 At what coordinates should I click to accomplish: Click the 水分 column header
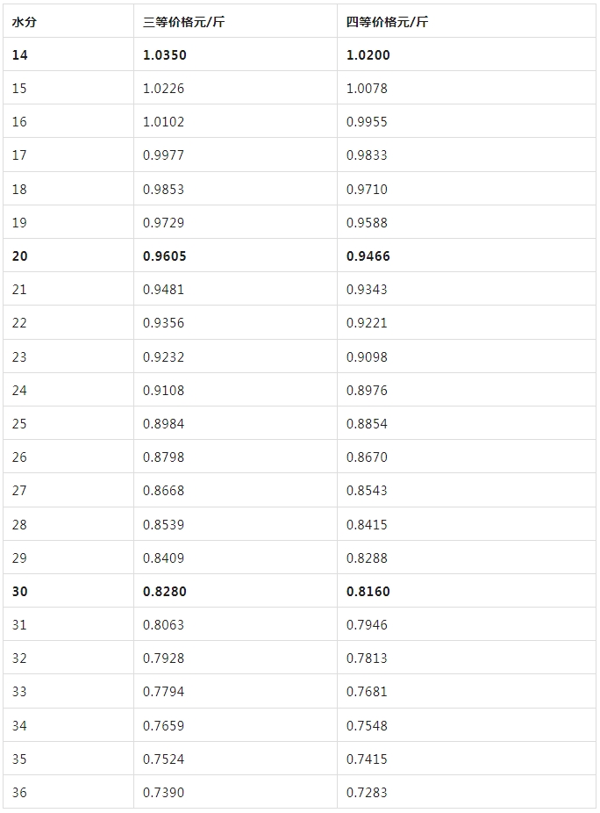tap(24, 22)
